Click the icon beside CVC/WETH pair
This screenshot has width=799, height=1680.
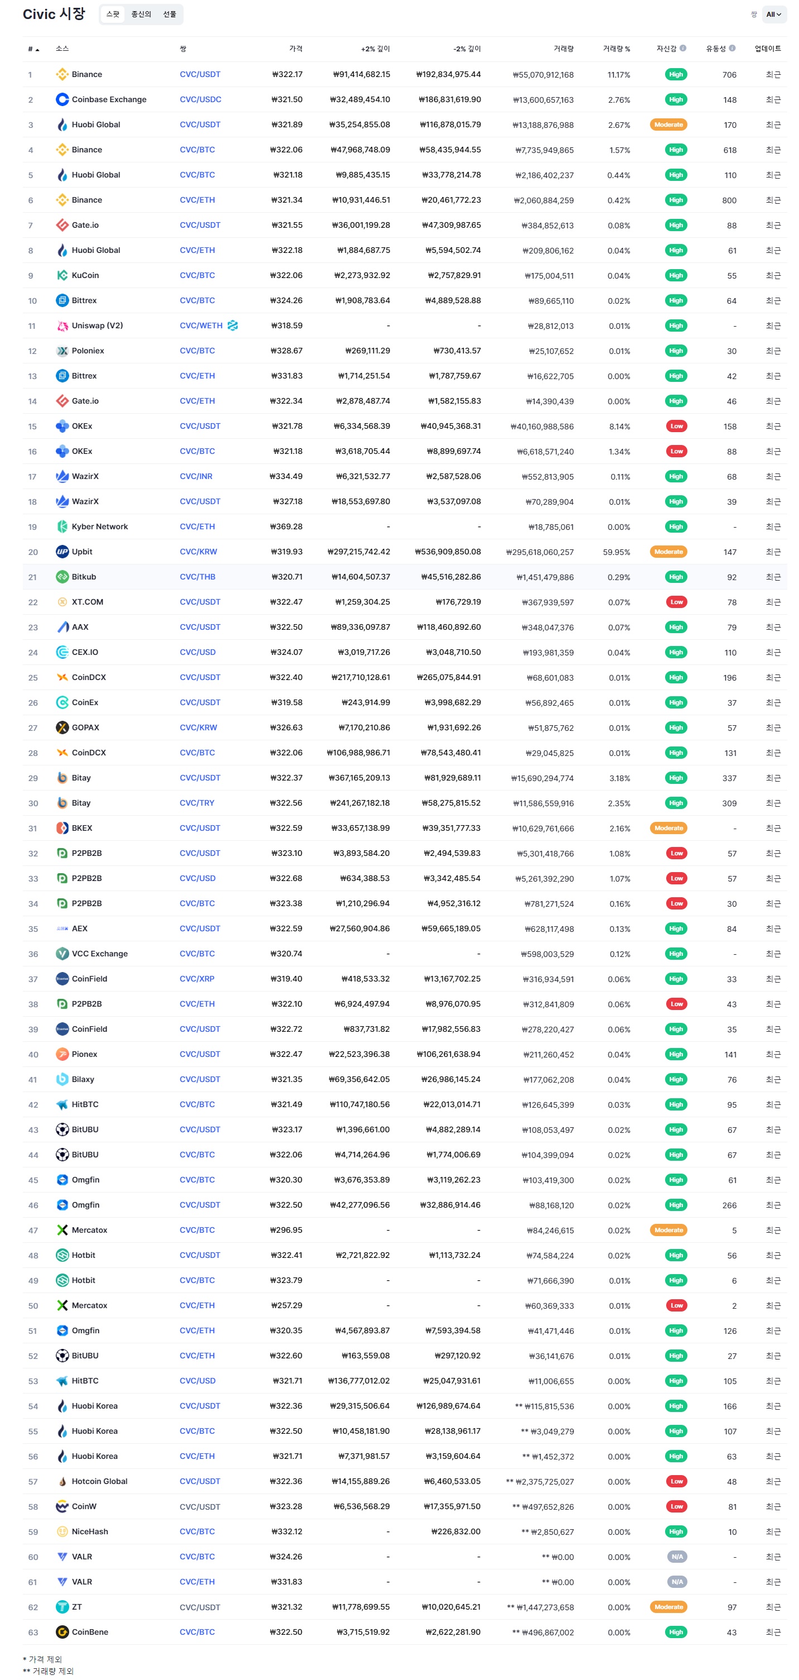coord(233,326)
